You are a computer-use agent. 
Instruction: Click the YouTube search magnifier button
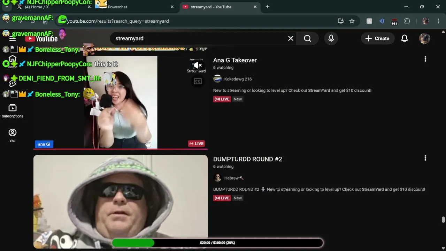coord(307,38)
